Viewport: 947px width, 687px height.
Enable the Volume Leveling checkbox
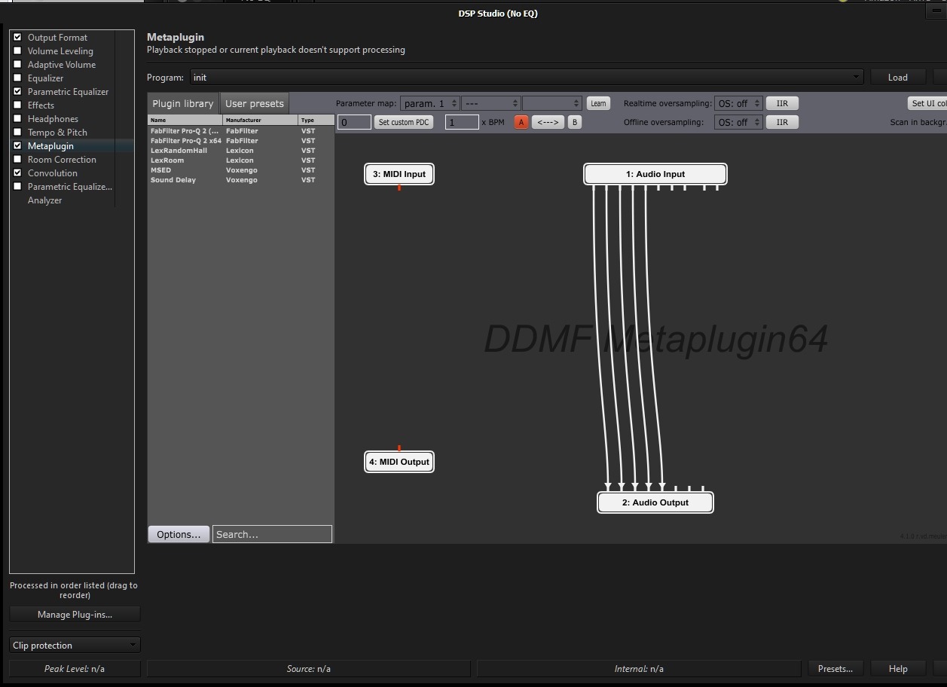click(x=17, y=50)
